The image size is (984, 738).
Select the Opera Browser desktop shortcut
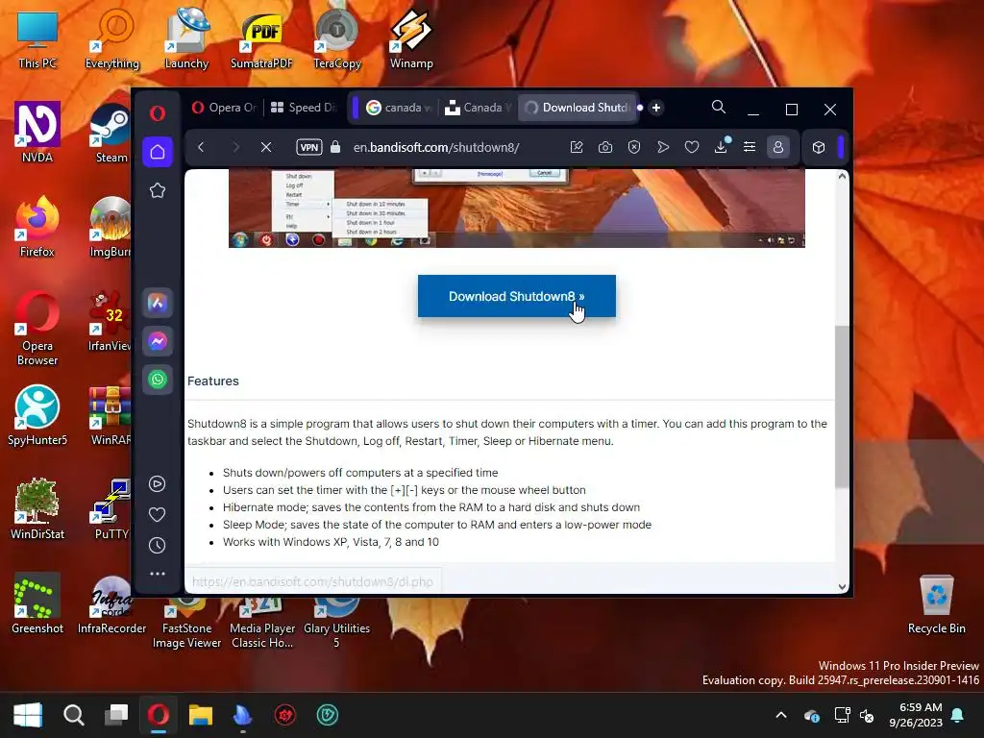point(37,329)
